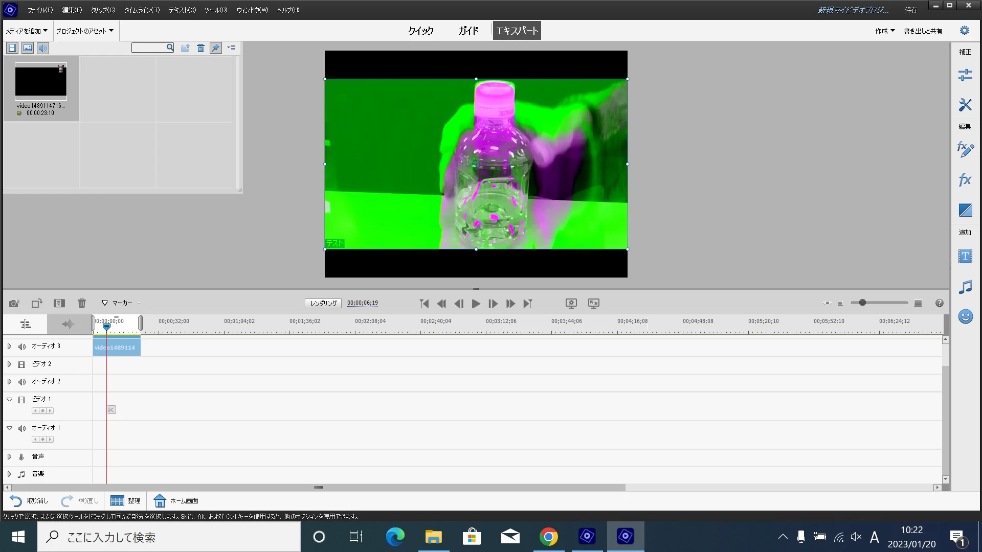Click the timeline zoom slider handle
The height and width of the screenshot is (552, 982).
[862, 303]
